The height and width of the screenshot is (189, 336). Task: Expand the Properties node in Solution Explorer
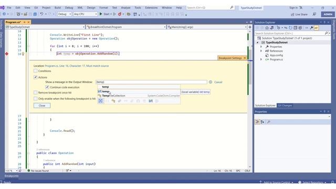tap(261, 47)
